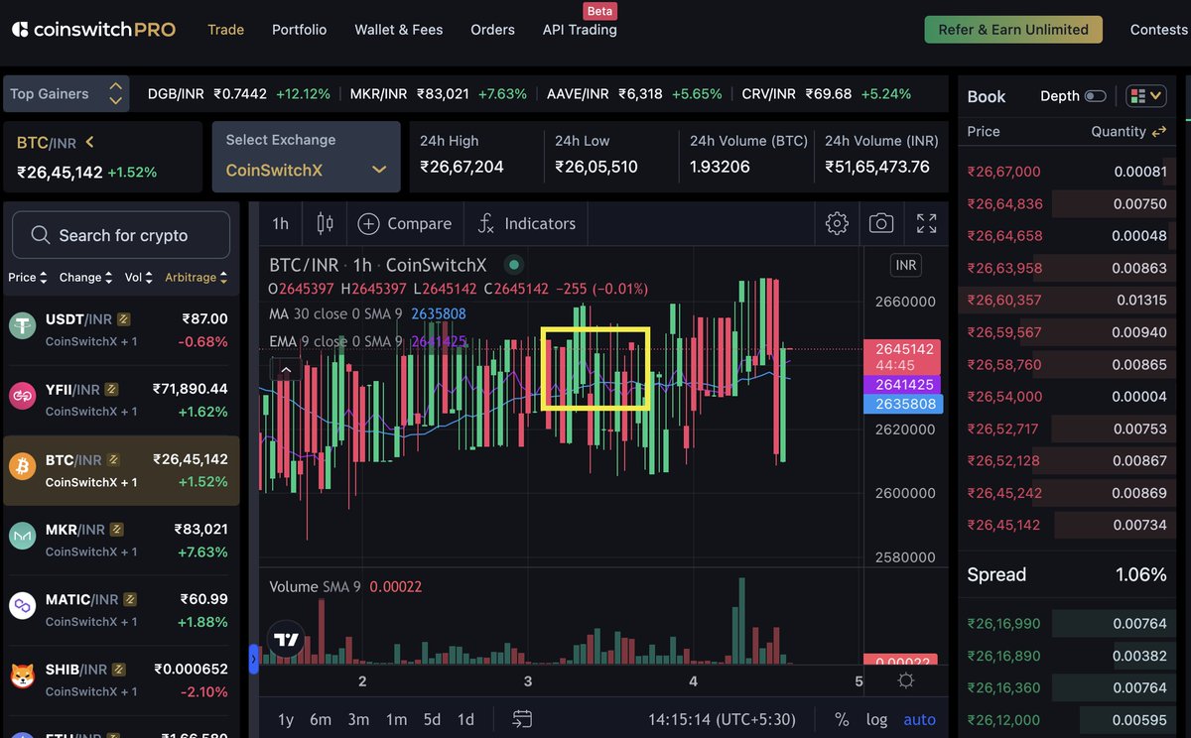Click the MATIC coin icon
This screenshot has width=1191, height=738.
(23, 606)
